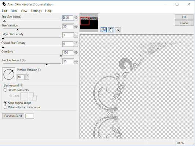Image resolution: width=195 pixels, height=146 pixels.
Task: Open the Filter menu
Action: [x=14, y=11]
